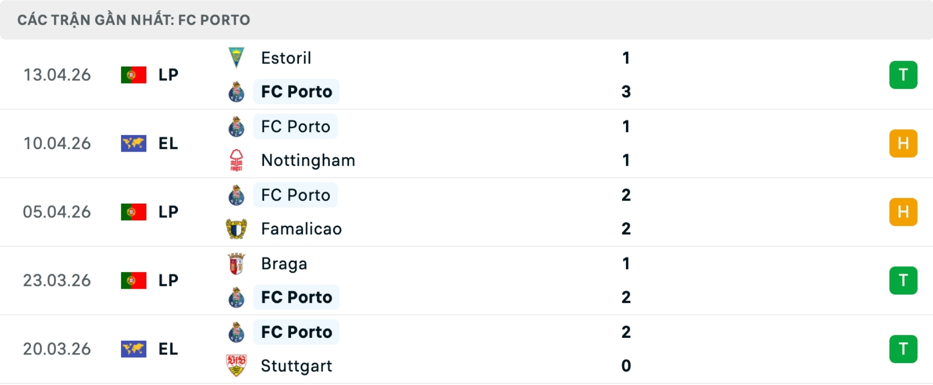Click orange H badge for Nottingham match

903,143
